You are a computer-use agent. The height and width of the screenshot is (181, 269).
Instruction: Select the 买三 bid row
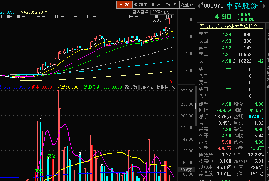pyautogui.click(x=231, y=83)
